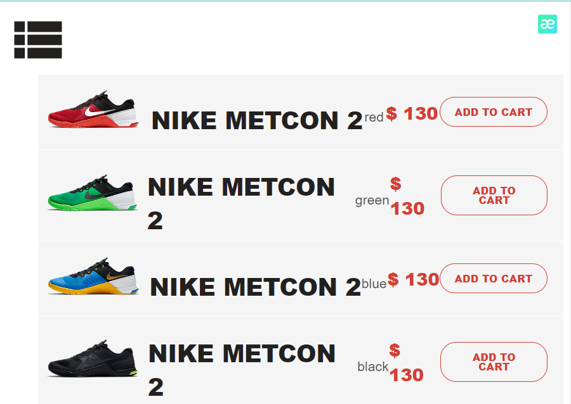Image resolution: width=571 pixels, height=404 pixels.
Task: Click the $ 130 price of red shoe
Action: point(412,114)
